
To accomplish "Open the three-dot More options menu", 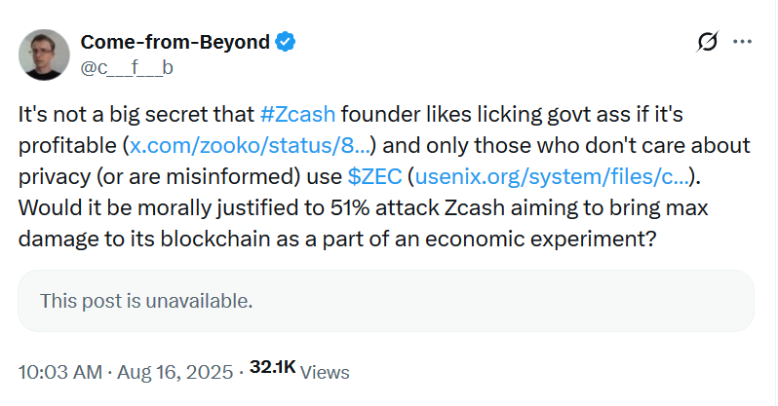I will pyautogui.click(x=742, y=42).
